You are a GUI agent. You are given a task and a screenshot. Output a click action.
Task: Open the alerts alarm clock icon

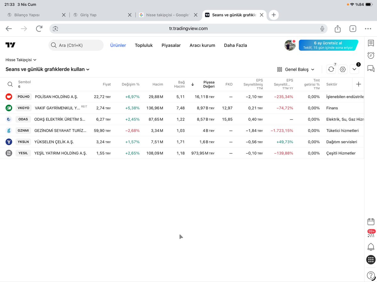(371, 56)
